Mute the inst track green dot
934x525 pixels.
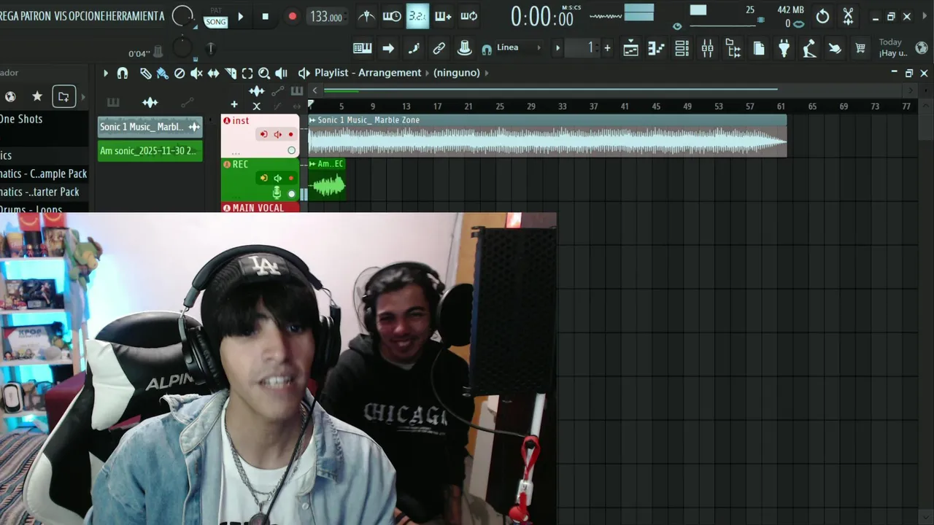tap(292, 151)
